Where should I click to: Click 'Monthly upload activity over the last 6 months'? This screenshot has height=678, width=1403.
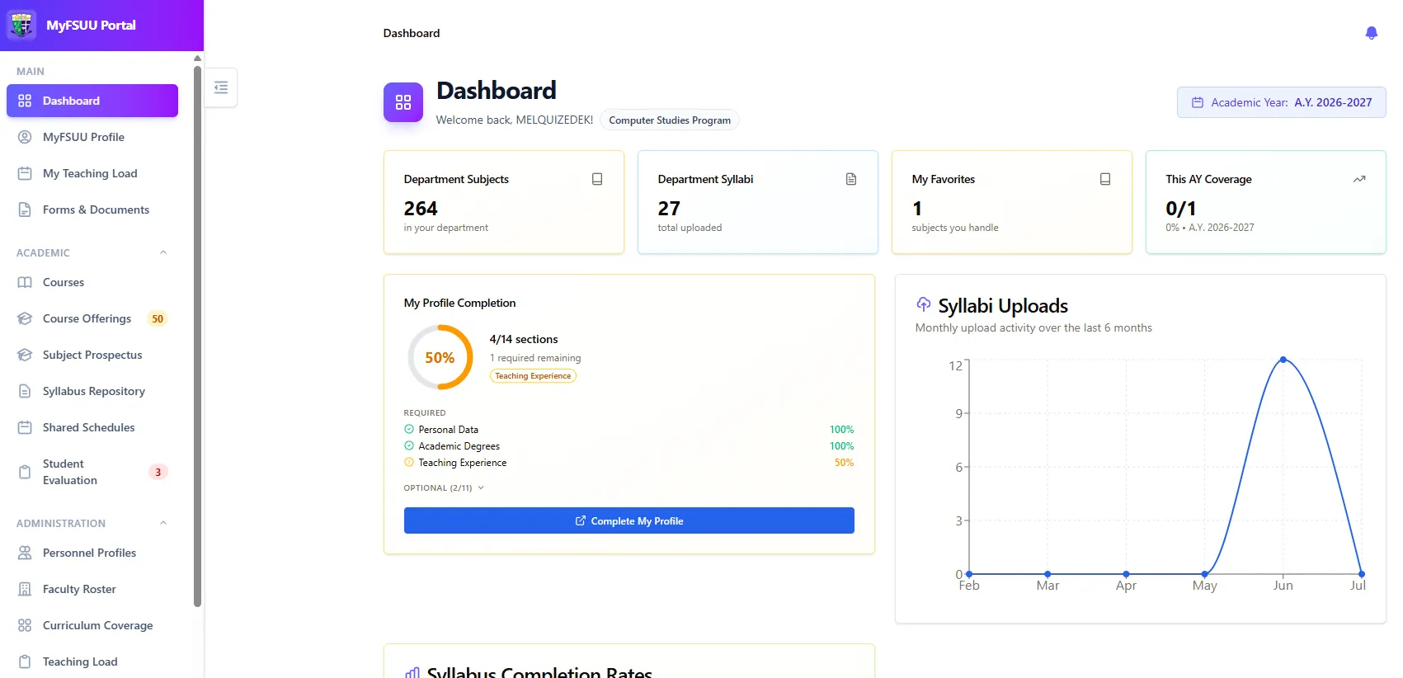1033,327
